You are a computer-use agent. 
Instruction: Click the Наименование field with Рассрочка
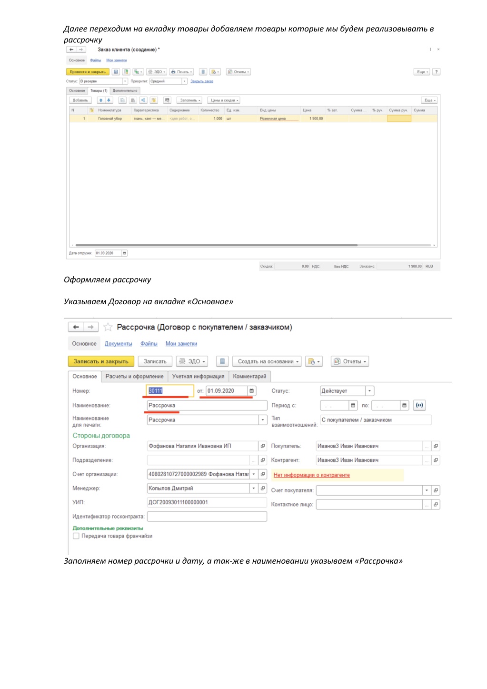click(x=207, y=405)
